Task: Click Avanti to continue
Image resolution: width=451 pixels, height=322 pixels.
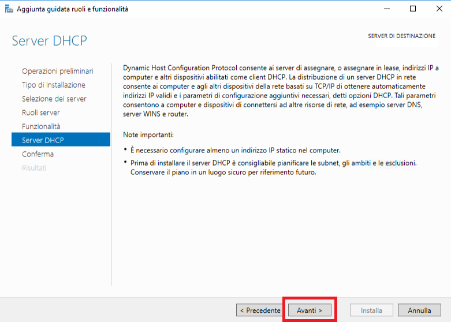Action: click(x=310, y=310)
